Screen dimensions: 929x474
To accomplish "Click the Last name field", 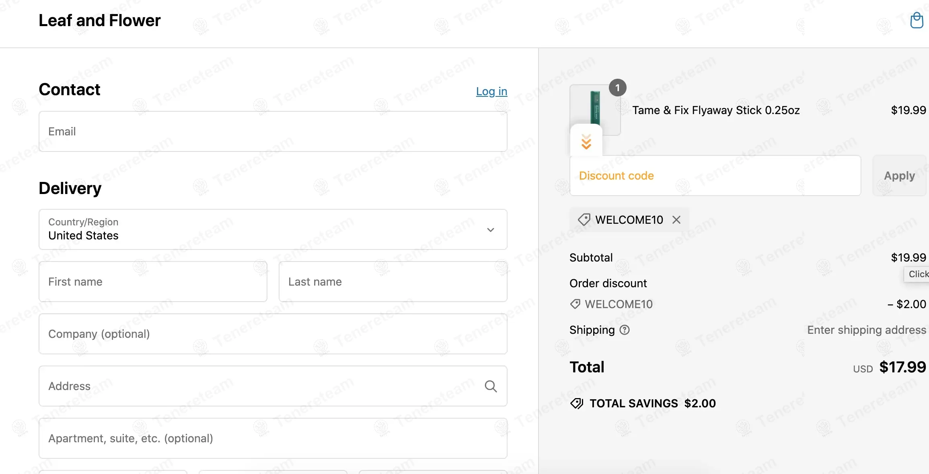I will point(393,282).
